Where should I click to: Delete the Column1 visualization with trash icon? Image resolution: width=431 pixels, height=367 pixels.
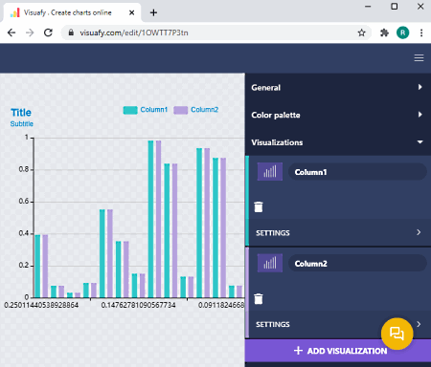click(259, 206)
